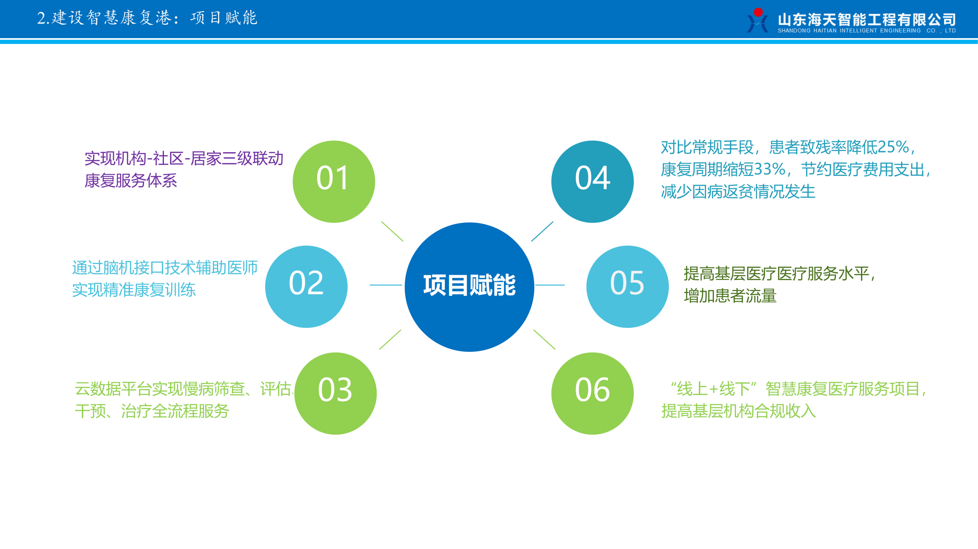Click the teal 04 circle
978x549 pixels.
tap(592, 182)
